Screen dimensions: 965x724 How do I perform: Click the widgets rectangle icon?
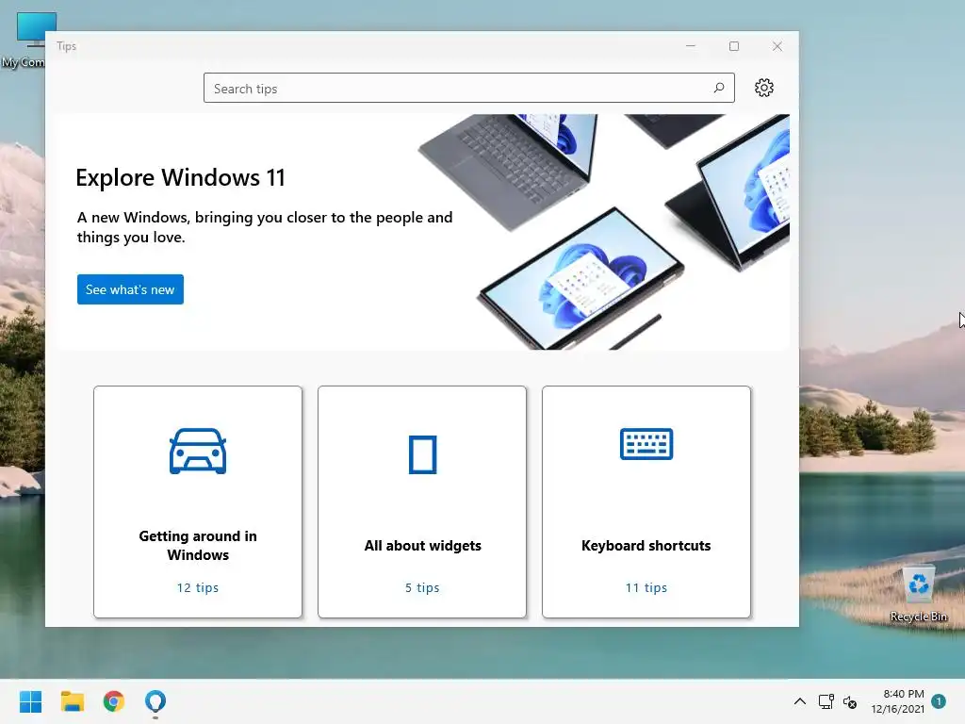tap(423, 454)
